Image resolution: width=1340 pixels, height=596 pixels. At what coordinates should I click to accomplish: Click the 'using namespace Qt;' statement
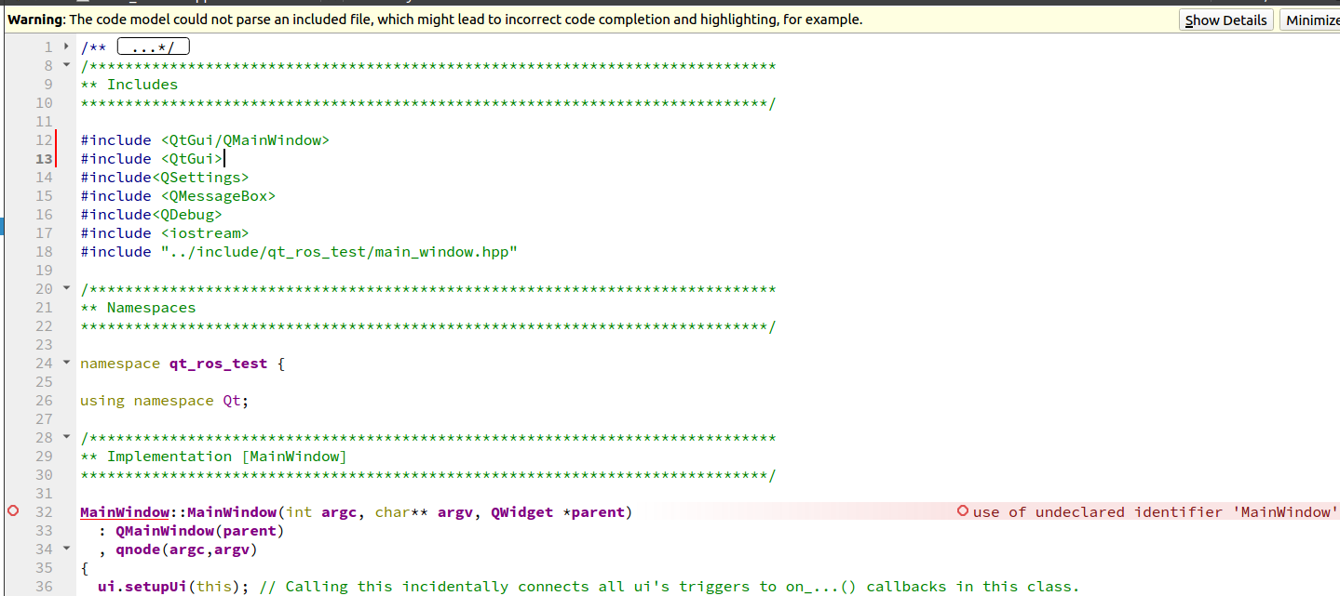pyautogui.click(x=165, y=401)
